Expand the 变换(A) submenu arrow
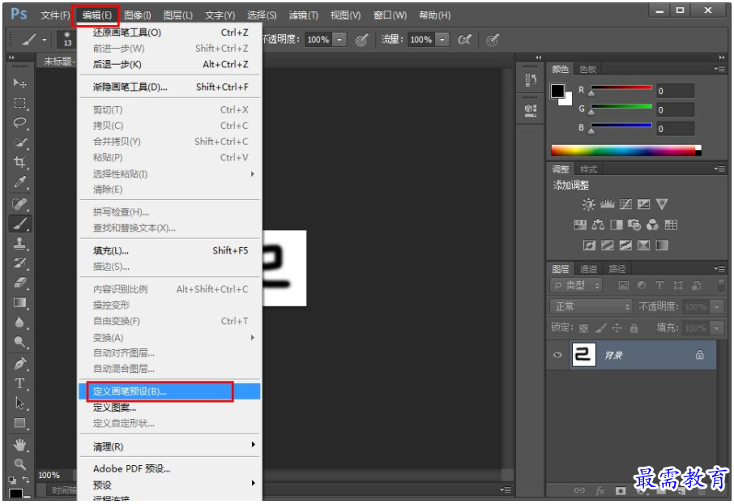The width and height of the screenshot is (734, 504). [x=253, y=337]
